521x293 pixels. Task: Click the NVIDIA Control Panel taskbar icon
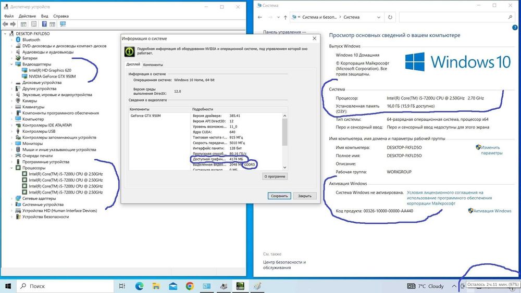tap(240, 286)
